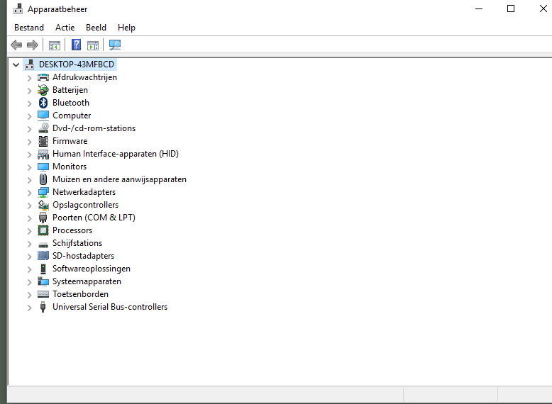This screenshot has width=552, height=404.
Task: Open the Bestand menu
Action: (29, 28)
